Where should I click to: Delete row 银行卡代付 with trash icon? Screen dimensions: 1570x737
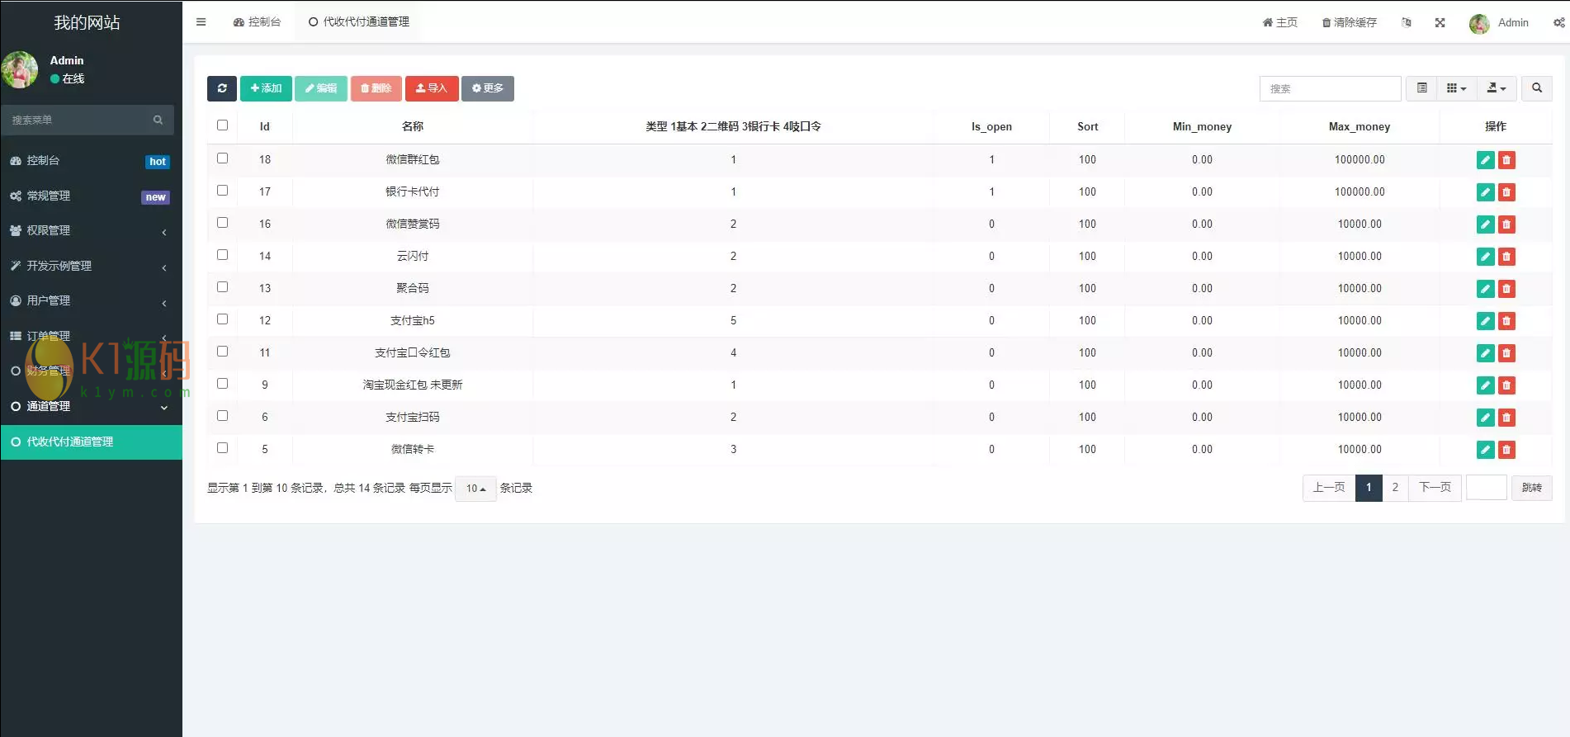click(1506, 192)
